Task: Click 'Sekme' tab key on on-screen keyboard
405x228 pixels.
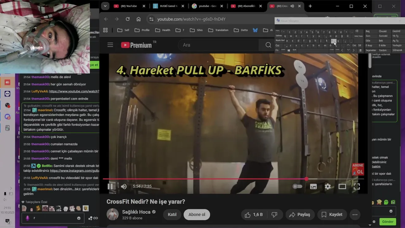Action: pos(279,36)
